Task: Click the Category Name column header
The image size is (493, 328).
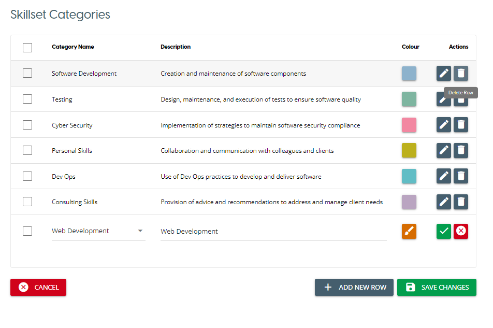Action: 73,47
